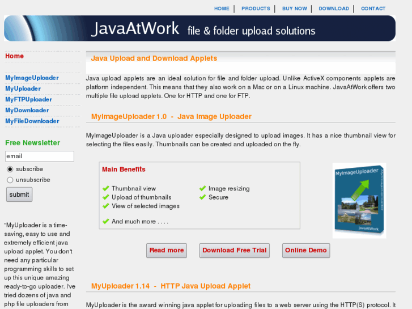The image size is (412, 309).
Task: Launch the Online Demo button
Action: click(306, 251)
